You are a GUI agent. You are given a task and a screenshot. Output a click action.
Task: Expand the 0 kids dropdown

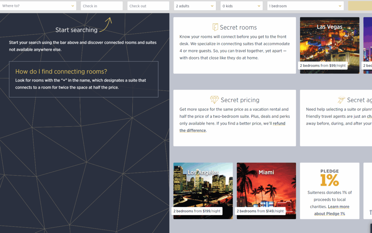pyautogui.click(x=242, y=6)
